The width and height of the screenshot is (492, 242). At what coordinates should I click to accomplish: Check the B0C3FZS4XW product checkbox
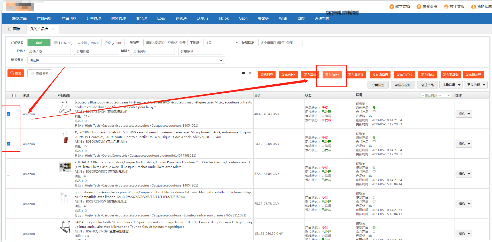[x=9, y=204]
